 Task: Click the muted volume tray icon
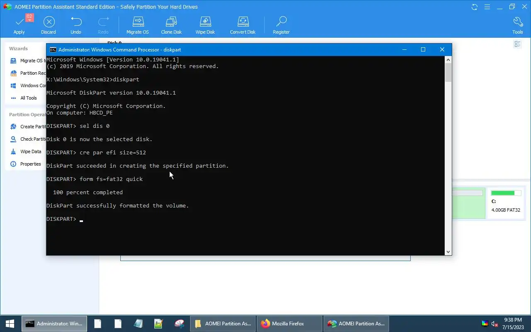point(494,324)
